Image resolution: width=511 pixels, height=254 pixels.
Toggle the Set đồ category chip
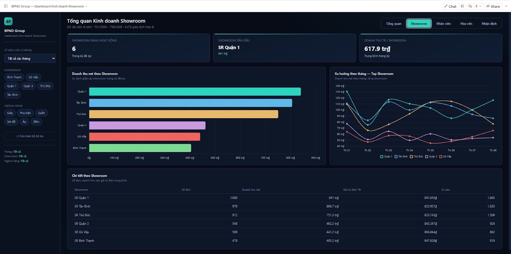point(11,122)
